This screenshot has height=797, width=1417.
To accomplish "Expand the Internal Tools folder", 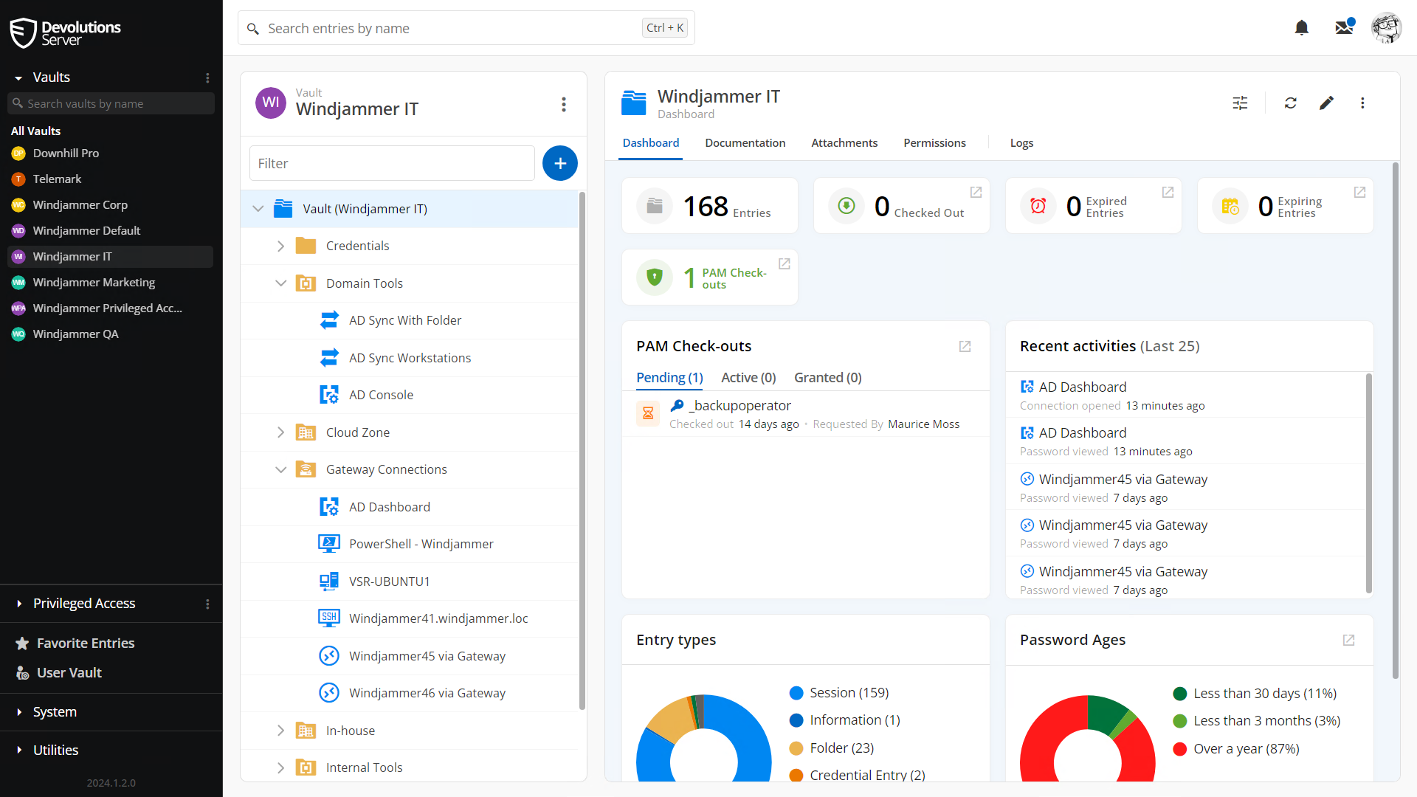I will pyautogui.click(x=280, y=767).
